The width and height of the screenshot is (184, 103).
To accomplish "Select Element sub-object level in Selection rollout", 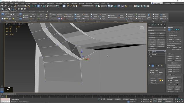I will (179, 29).
